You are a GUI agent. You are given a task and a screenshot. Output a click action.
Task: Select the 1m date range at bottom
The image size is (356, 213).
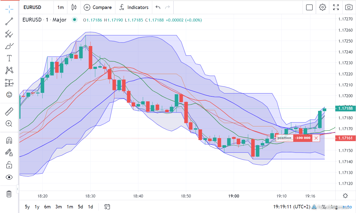pyautogui.click(x=70, y=207)
